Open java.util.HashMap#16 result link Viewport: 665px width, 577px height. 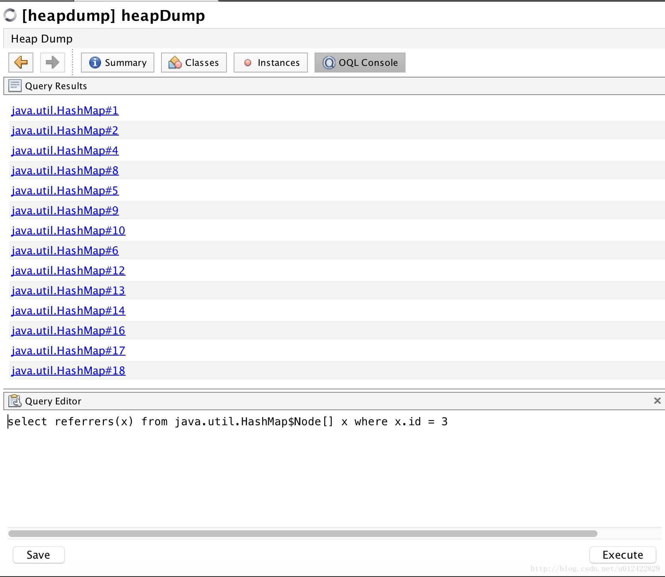pos(68,331)
